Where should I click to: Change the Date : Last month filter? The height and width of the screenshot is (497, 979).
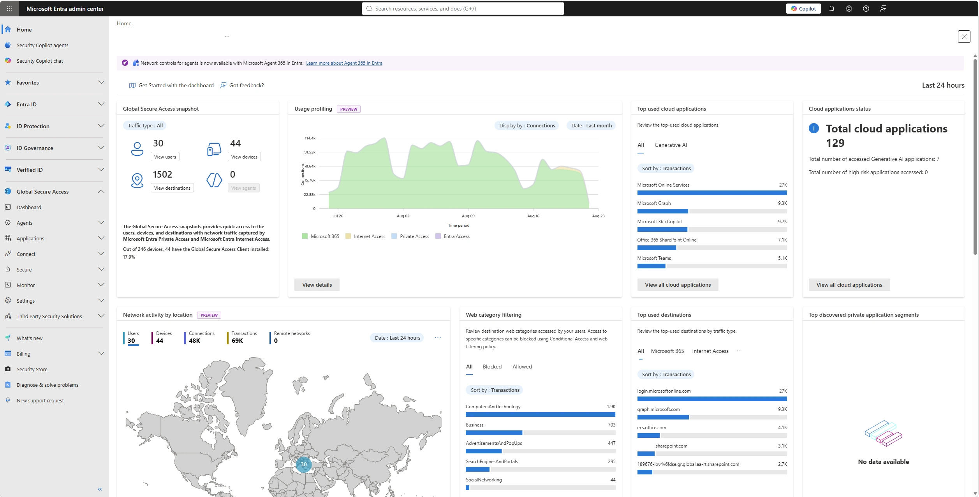click(x=591, y=125)
